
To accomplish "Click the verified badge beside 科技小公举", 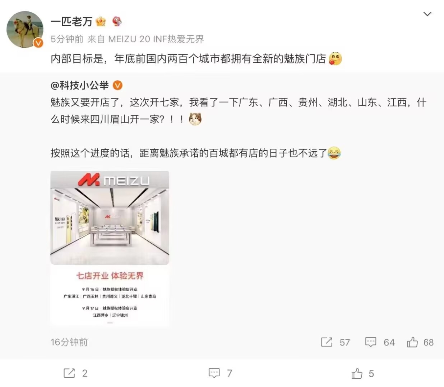I will [x=118, y=85].
